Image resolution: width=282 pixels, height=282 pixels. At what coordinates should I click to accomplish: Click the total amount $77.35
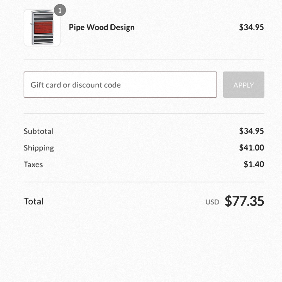244,201
